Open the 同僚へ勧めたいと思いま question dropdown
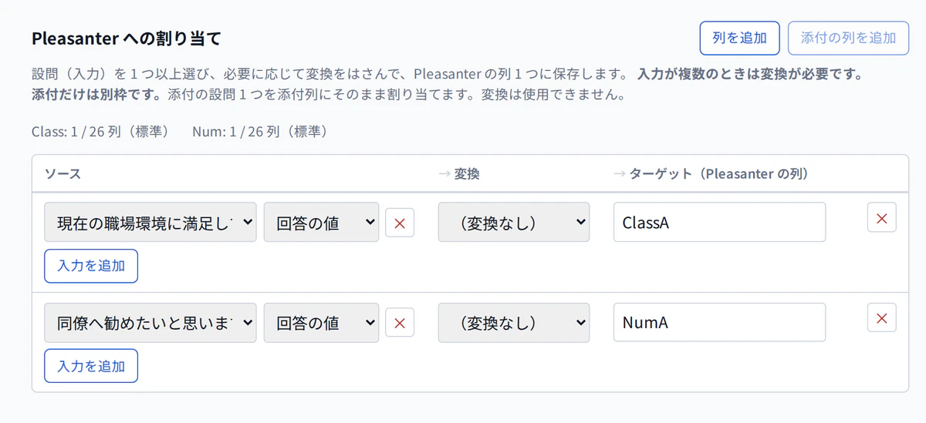The image size is (926, 423). 150,323
